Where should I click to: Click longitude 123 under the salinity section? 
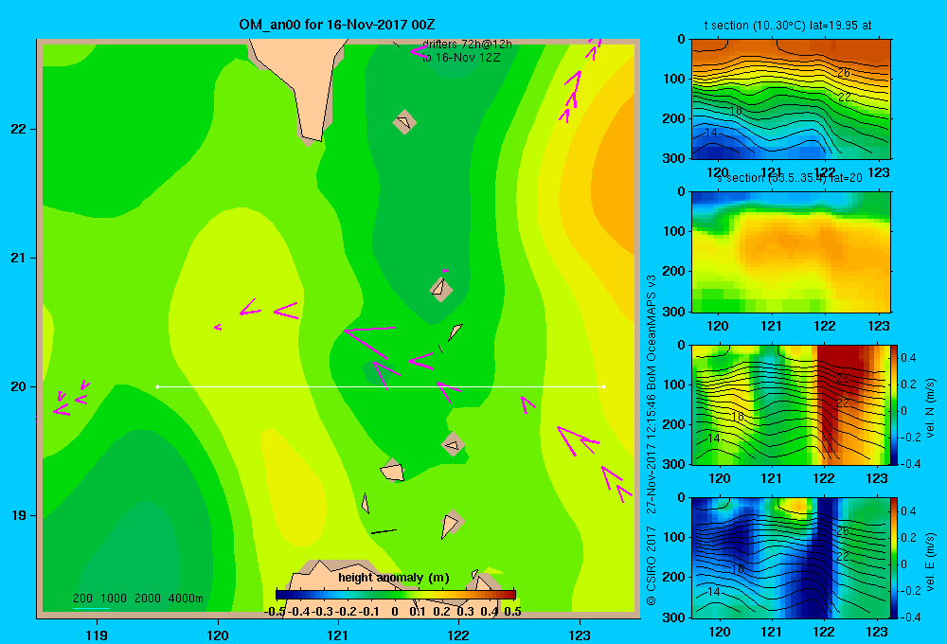click(878, 326)
